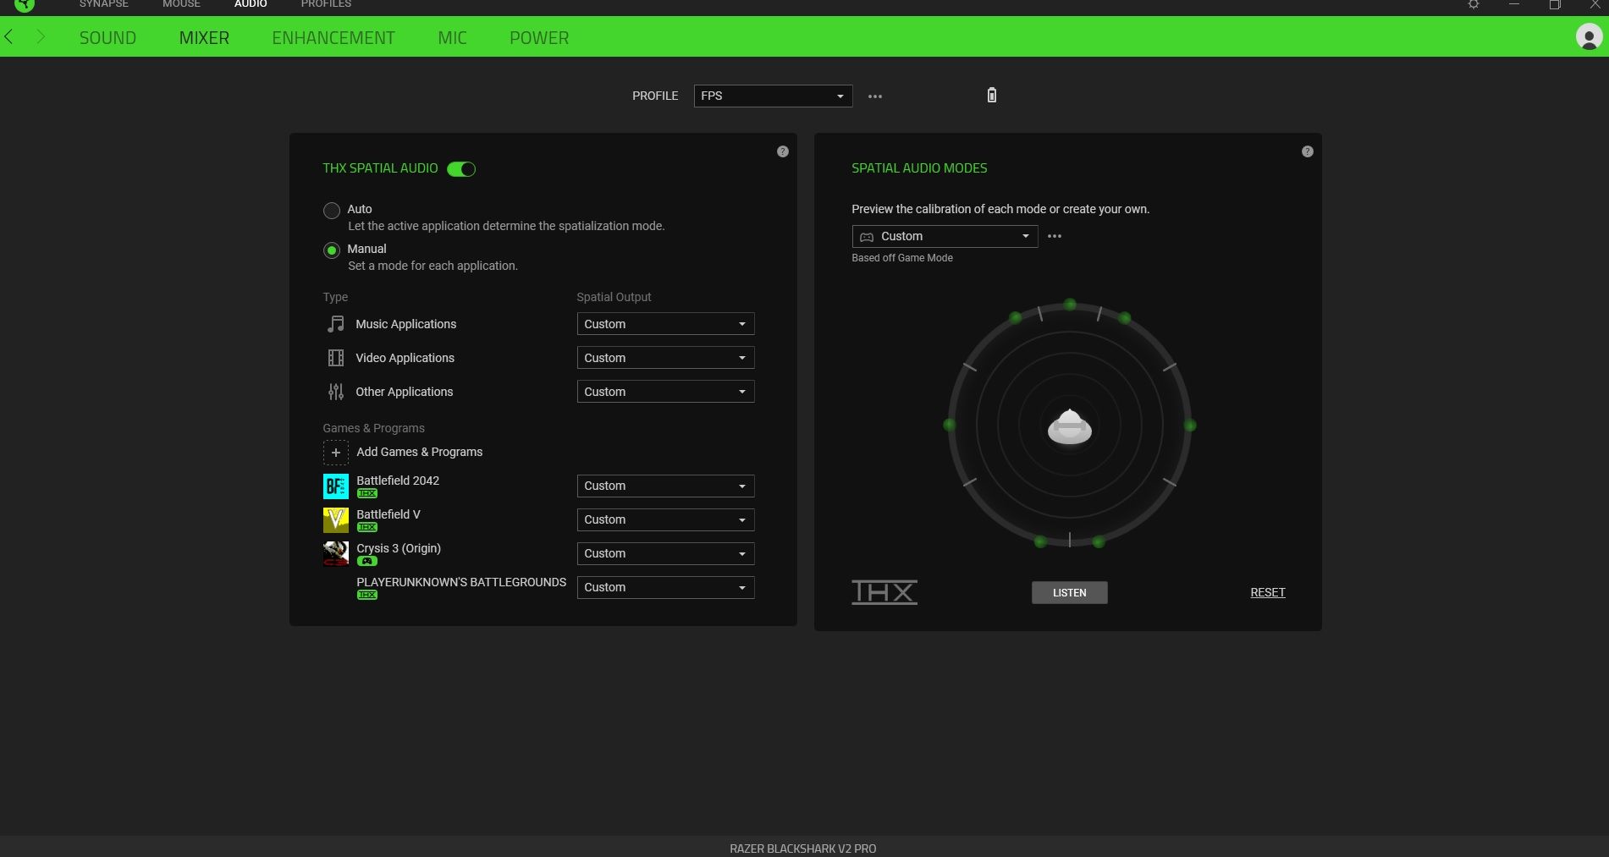
Task: Click the RESET link
Action: click(1268, 593)
